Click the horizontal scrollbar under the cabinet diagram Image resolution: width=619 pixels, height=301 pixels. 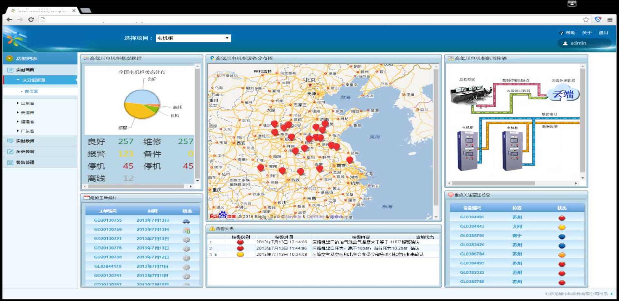click(493, 183)
